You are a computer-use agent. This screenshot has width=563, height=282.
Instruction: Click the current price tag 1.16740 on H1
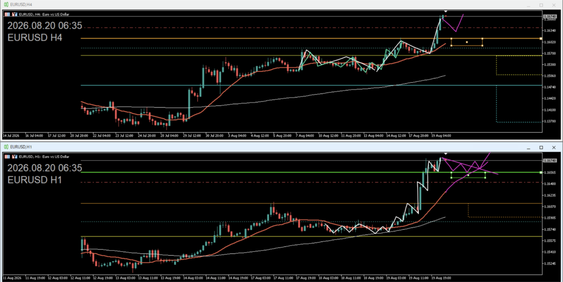[550, 161]
